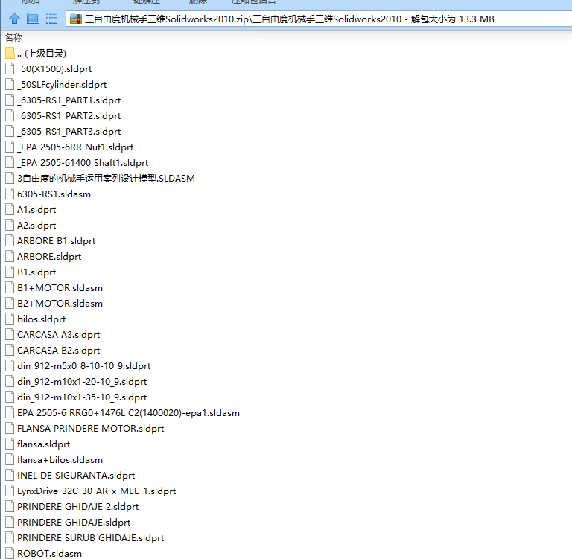Screen dimensions: 572x559
Task: Select the file B1.sldprt
Action: pyautogui.click(x=36, y=272)
